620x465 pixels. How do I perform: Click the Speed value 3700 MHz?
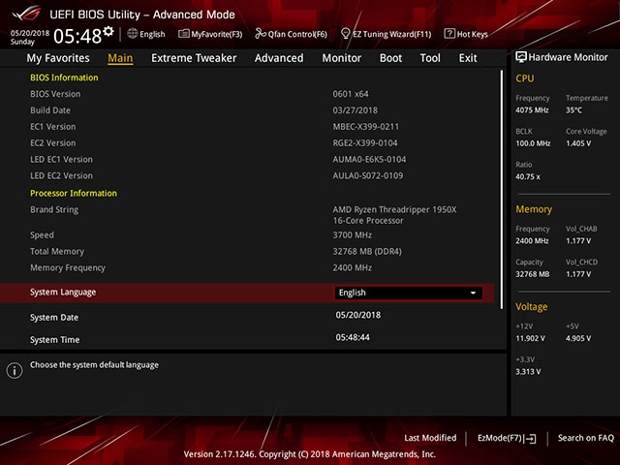(x=352, y=234)
